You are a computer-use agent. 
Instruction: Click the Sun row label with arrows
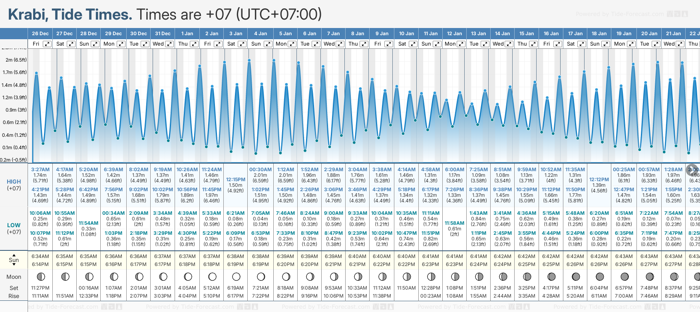[14, 260]
